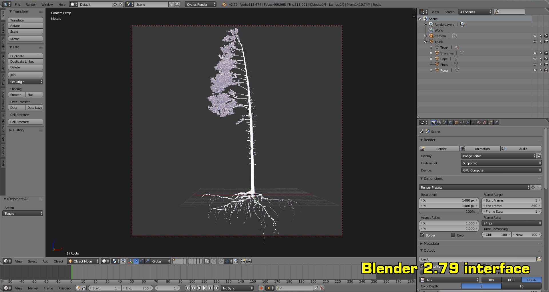Click the Cell Fracture button
Viewport: 549px width, 292px height.
pos(26,122)
